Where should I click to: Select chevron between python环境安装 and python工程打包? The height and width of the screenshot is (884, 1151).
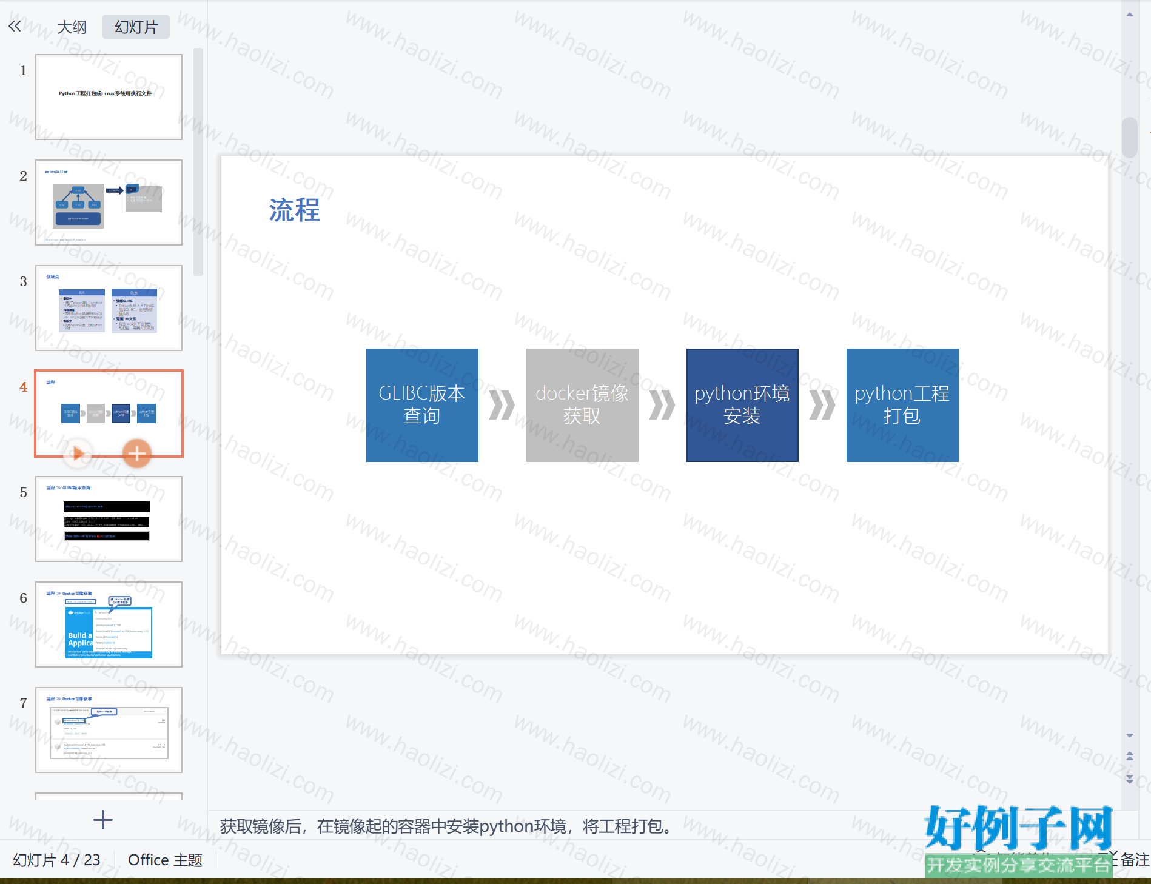[x=822, y=405]
